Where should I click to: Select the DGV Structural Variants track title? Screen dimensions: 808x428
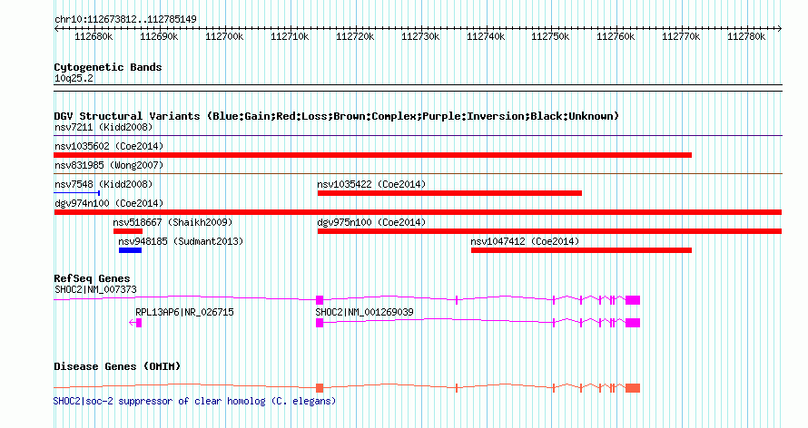(337, 116)
